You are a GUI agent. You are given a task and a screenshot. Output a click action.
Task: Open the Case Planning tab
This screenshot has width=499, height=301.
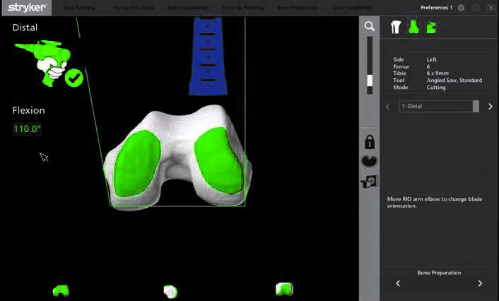78,8
